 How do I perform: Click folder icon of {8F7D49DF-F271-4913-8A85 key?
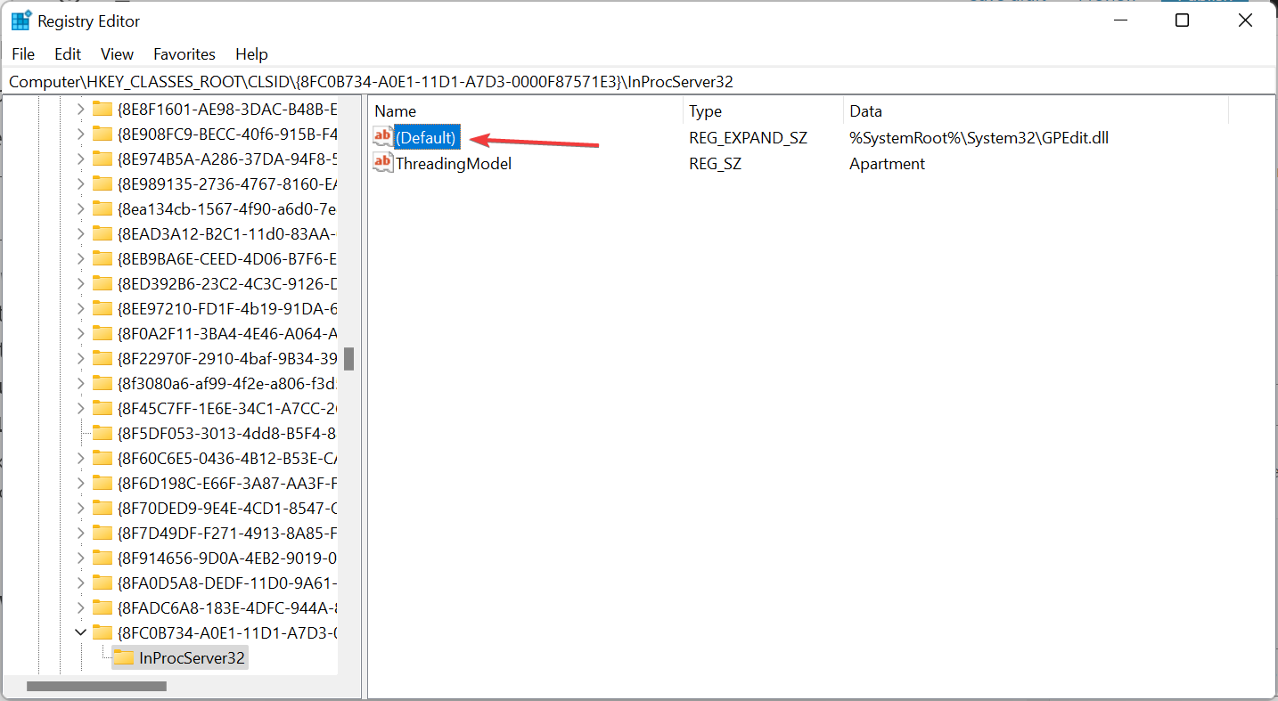coord(102,534)
